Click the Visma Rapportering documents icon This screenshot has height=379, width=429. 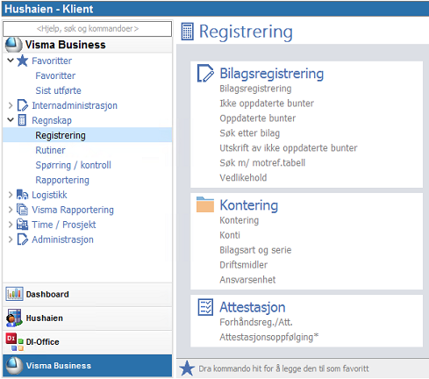(22, 210)
